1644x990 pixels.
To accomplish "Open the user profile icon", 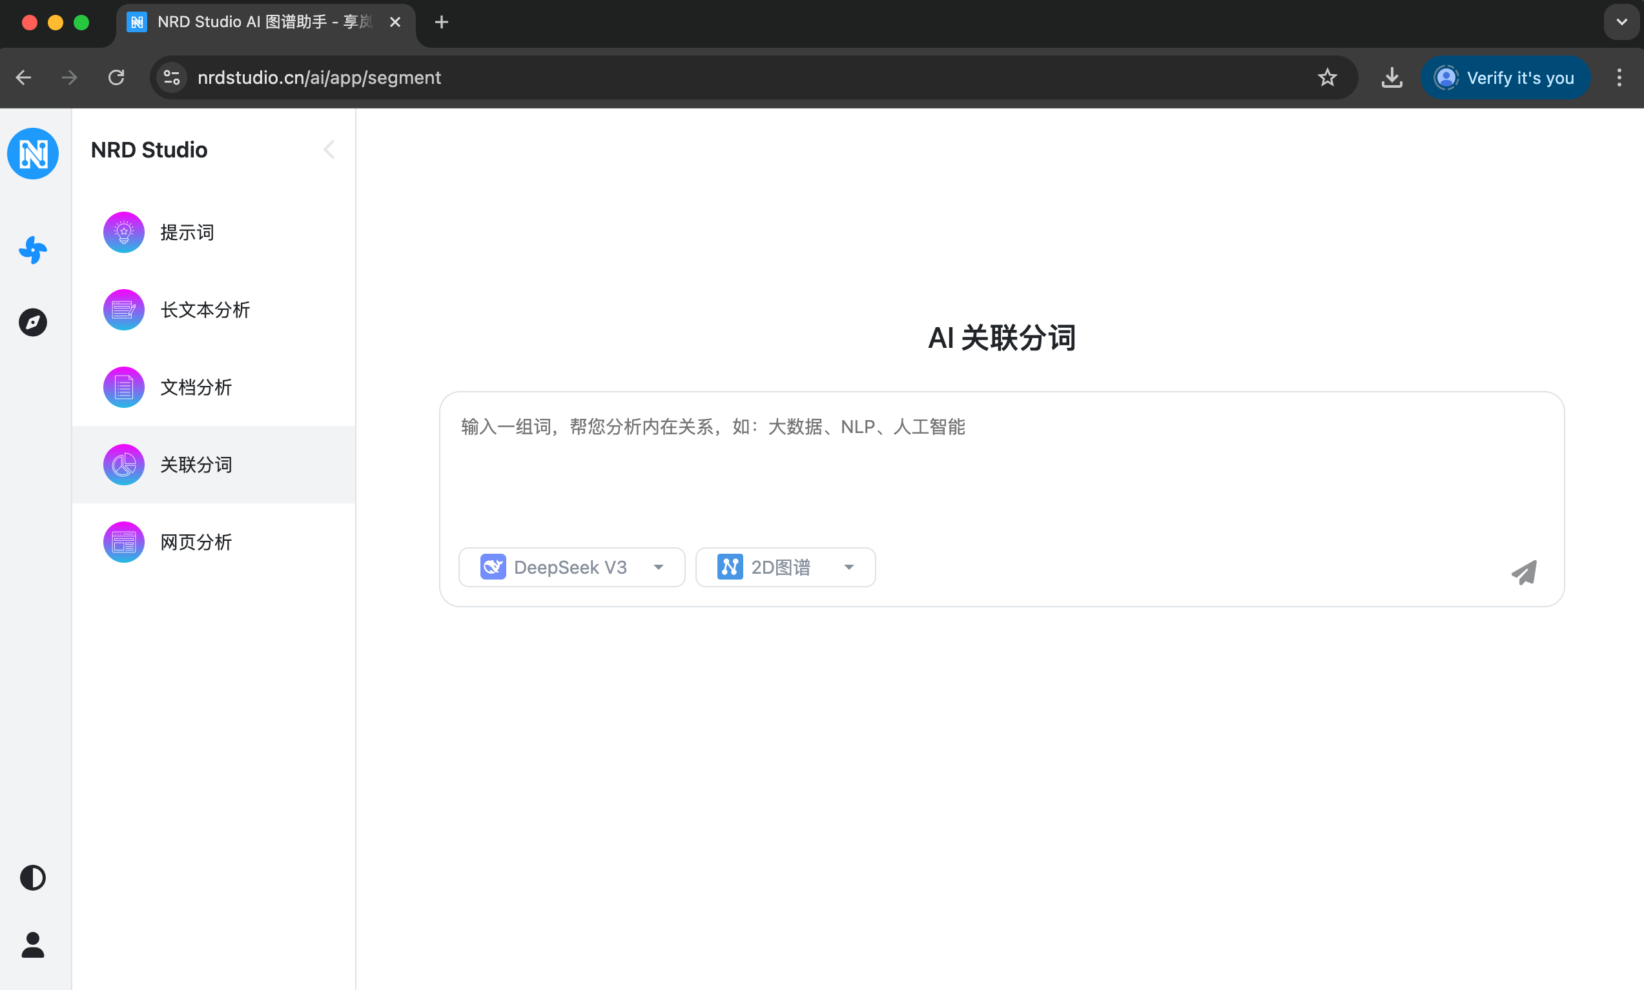I will pos(33,945).
